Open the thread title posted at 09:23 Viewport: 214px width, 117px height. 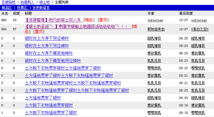tap(53, 61)
